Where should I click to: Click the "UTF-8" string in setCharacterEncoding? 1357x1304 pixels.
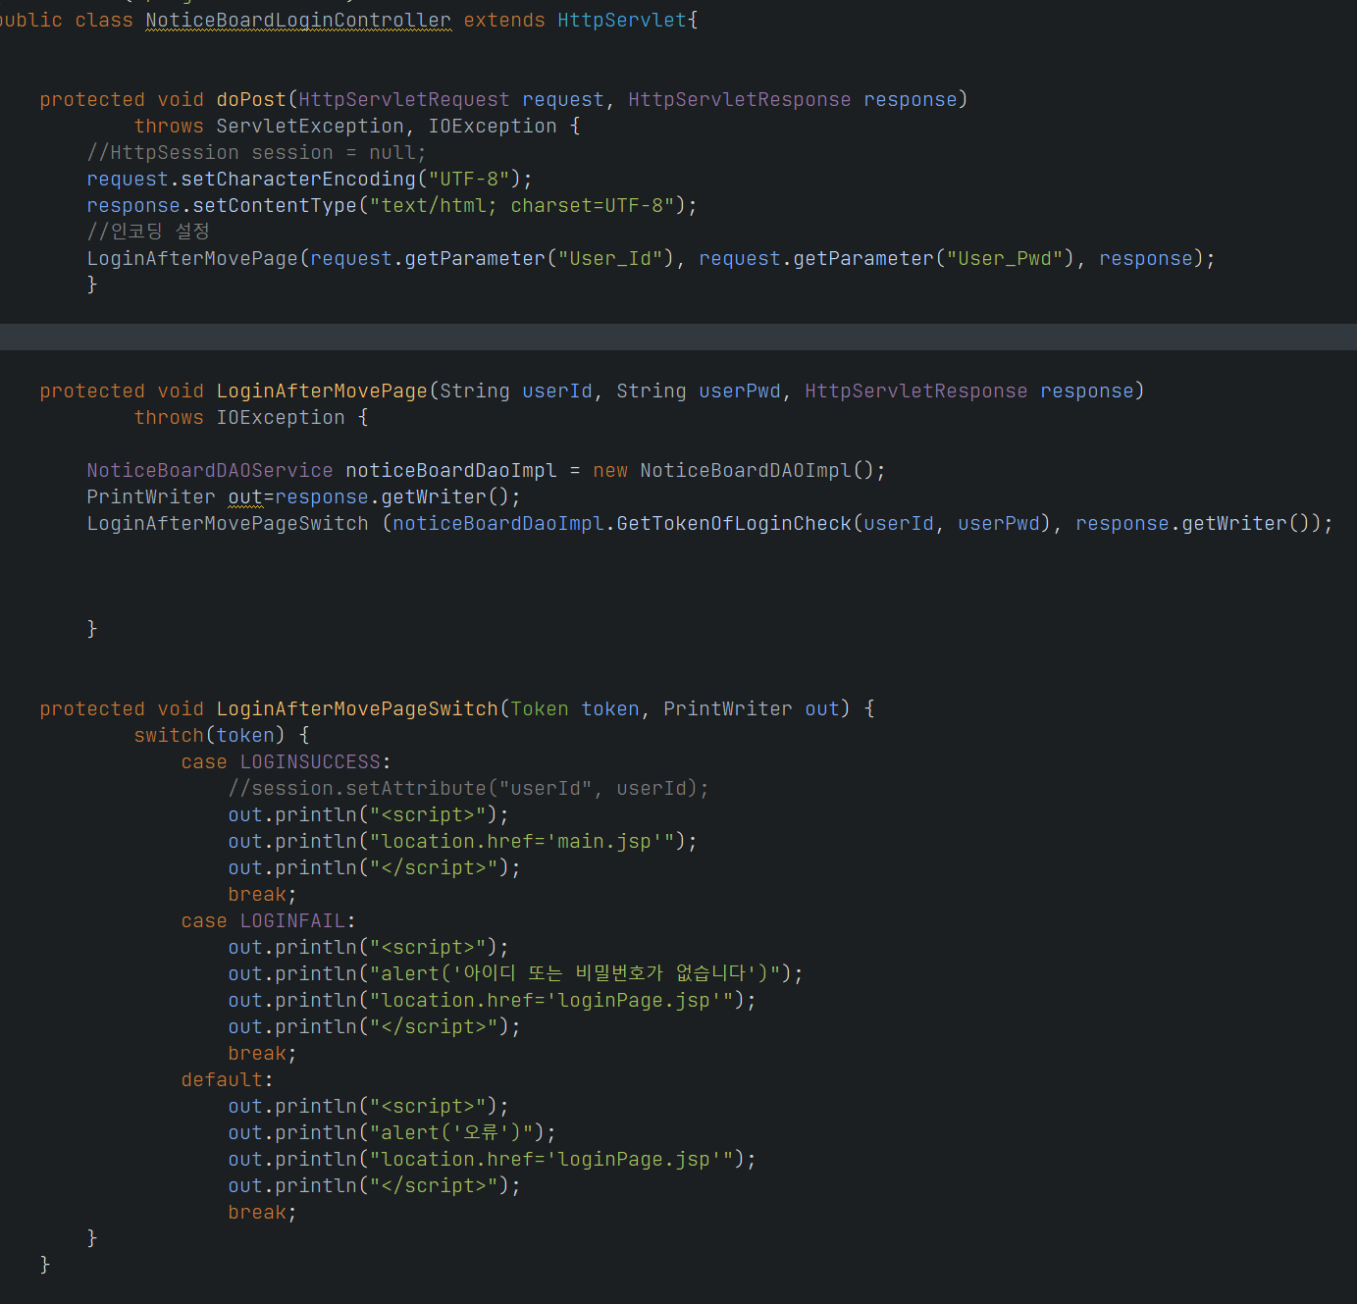tap(469, 179)
